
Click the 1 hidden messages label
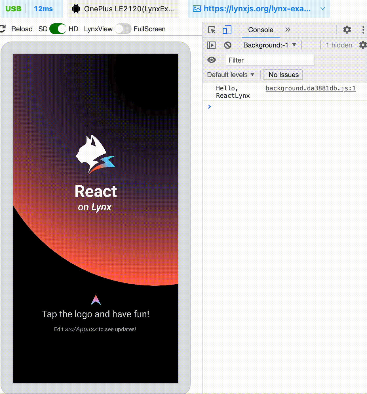(339, 45)
